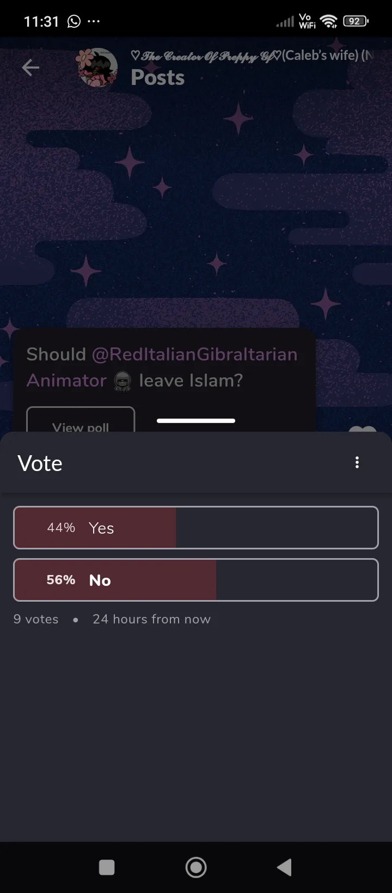Select the No poll option
Viewport: 392px width, 893px height.
196,580
